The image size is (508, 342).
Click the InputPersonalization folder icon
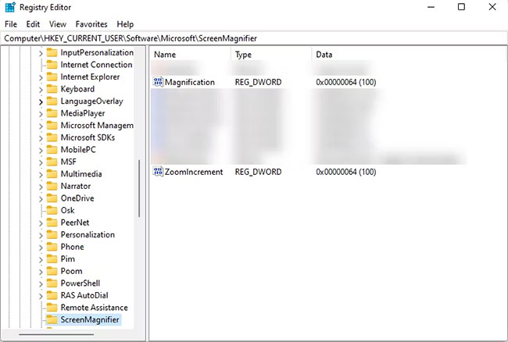coord(52,52)
